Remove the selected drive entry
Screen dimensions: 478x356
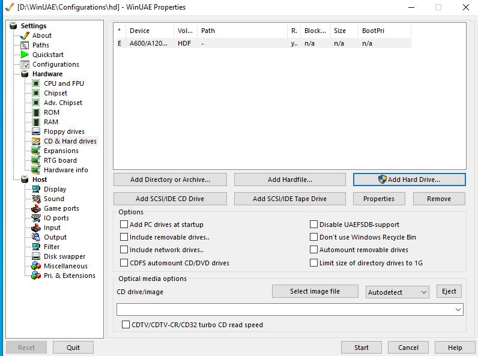[x=439, y=199]
